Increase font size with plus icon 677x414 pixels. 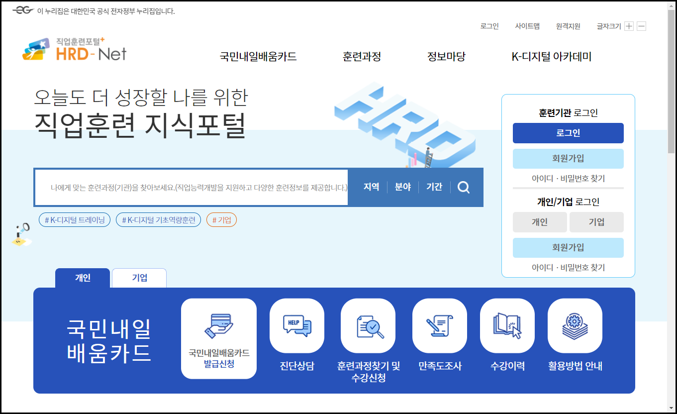click(x=629, y=26)
